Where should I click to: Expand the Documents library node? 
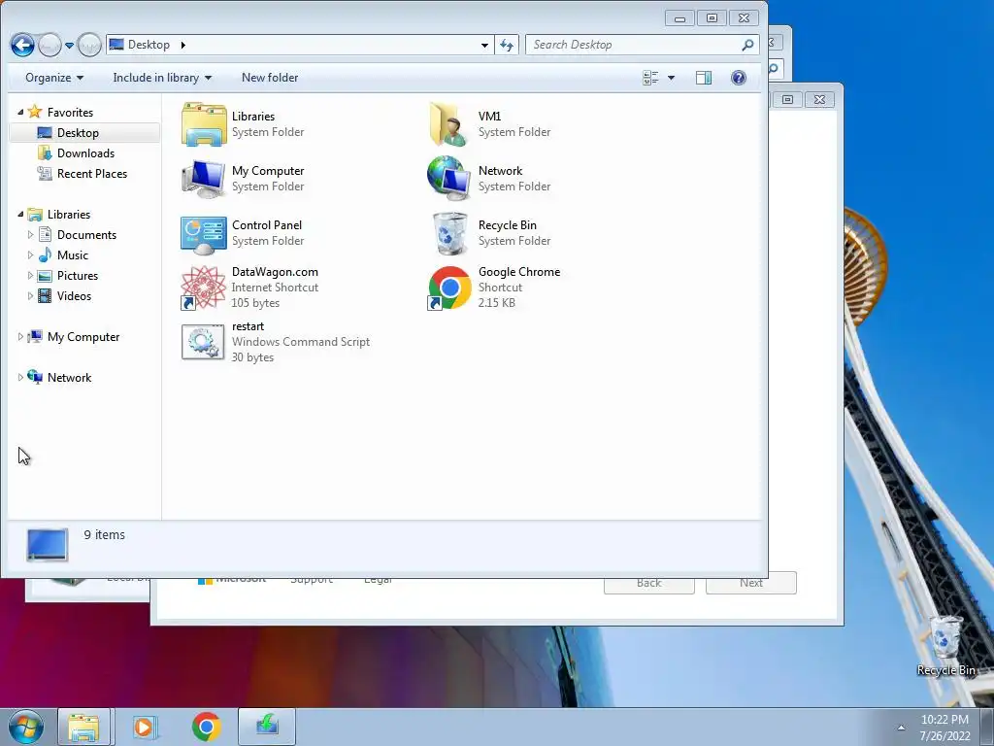tap(30, 235)
